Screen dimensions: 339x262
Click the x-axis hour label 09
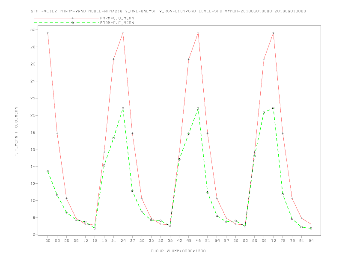[76, 241]
